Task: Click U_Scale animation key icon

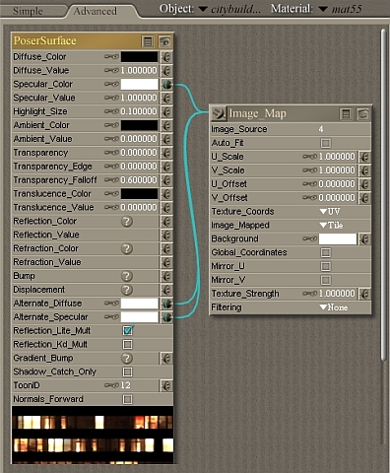Action: click(309, 157)
